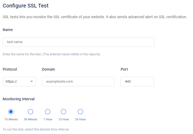Select the 12 Hour radio button
This screenshot has width=193, height=134.
click(64, 112)
